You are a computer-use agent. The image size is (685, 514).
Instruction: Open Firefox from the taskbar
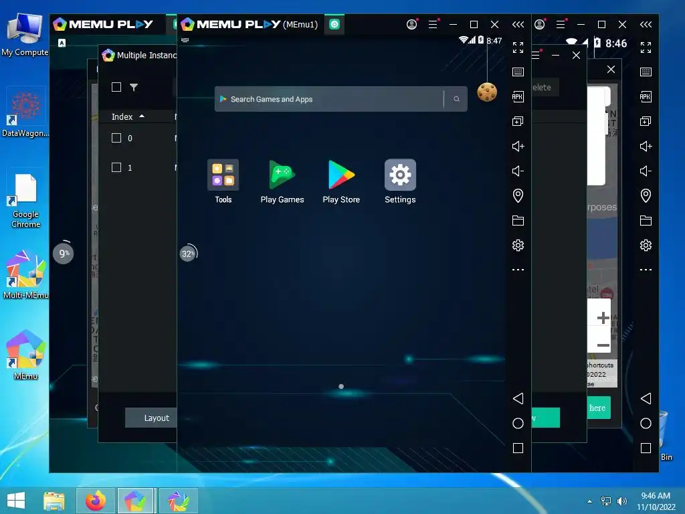coord(96,501)
